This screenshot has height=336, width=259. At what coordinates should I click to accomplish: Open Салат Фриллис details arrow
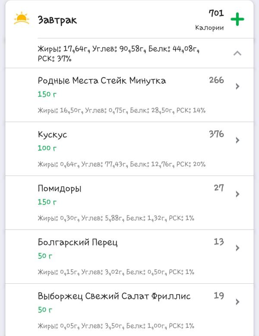click(x=237, y=302)
